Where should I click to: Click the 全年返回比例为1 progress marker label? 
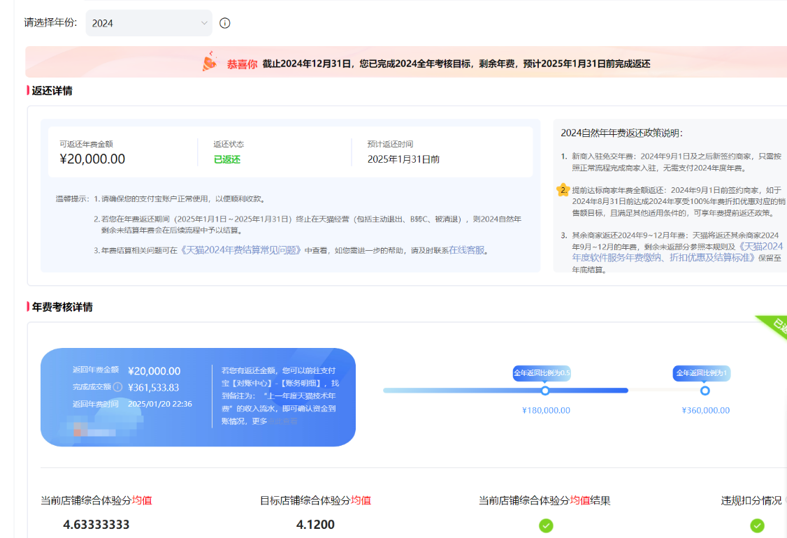coord(702,373)
